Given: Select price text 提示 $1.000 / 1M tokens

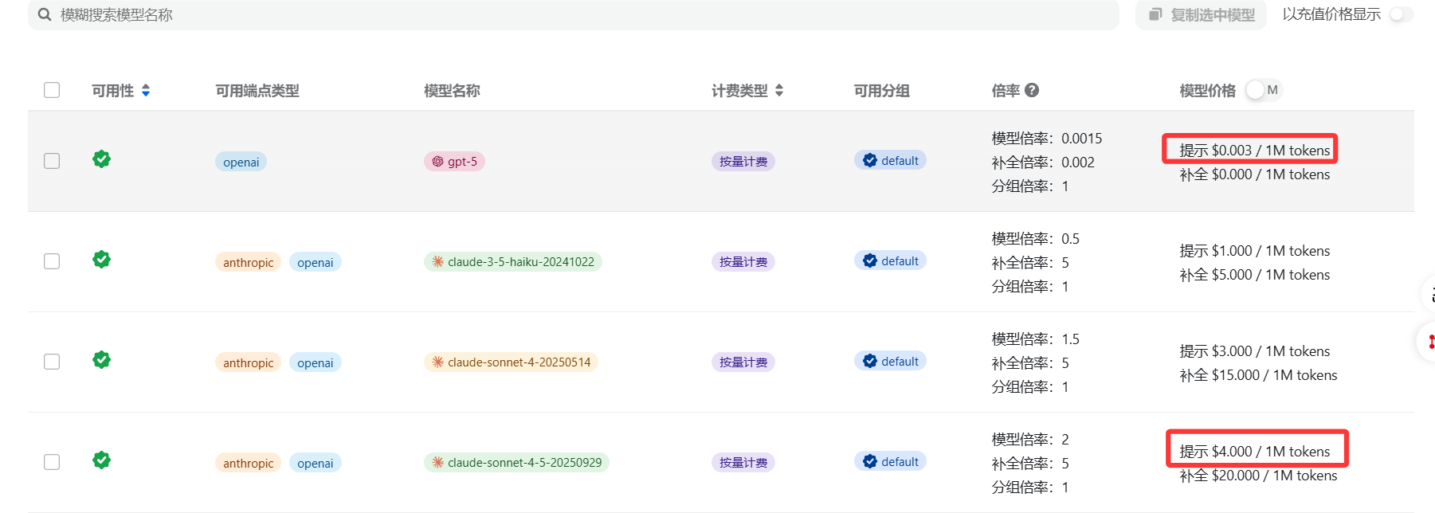Looking at the screenshot, I should (1255, 251).
